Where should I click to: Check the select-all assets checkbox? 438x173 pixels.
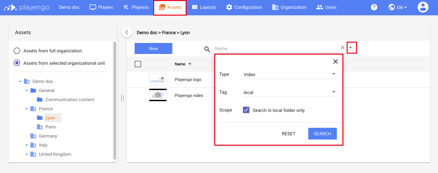[x=138, y=64]
